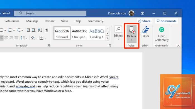
Task: Open the Styles pane dialog launcher
Action: [110, 45]
